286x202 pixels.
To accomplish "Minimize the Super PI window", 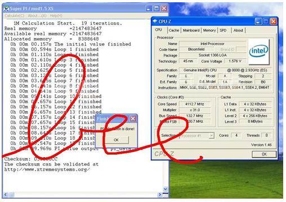I will [x=149, y=8].
